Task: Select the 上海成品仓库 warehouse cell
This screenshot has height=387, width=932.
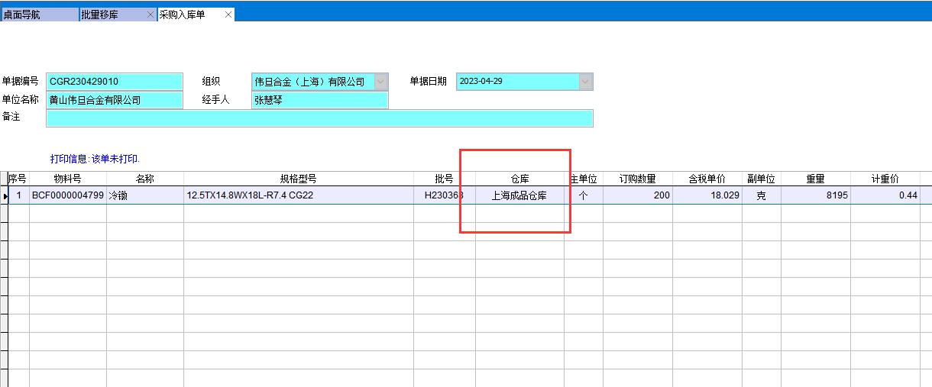Action: coord(519,195)
